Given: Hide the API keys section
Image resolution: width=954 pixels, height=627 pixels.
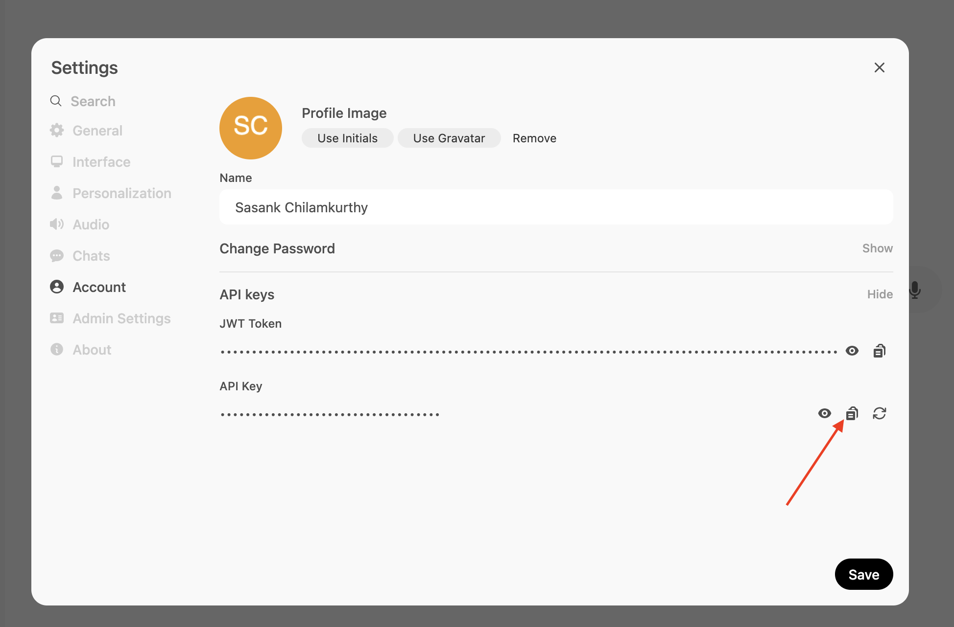Looking at the screenshot, I should click(880, 294).
